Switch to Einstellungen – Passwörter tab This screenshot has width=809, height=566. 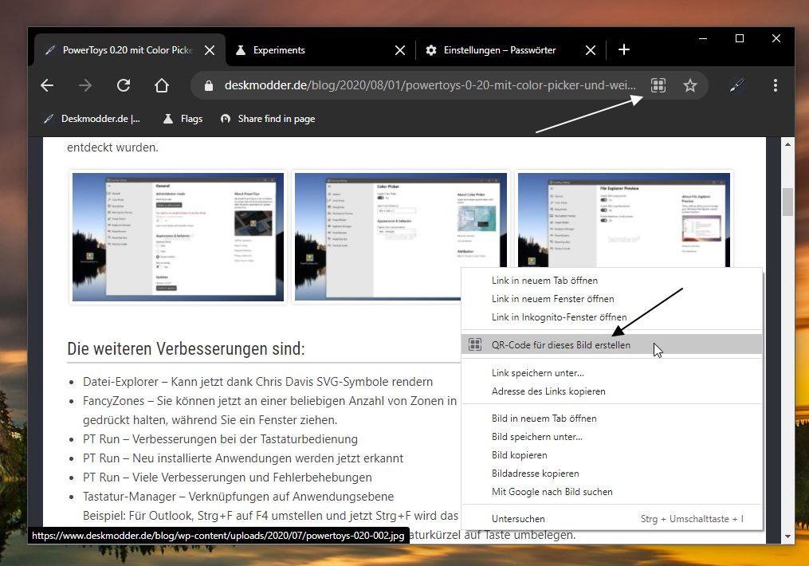click(x=511, y=50)
